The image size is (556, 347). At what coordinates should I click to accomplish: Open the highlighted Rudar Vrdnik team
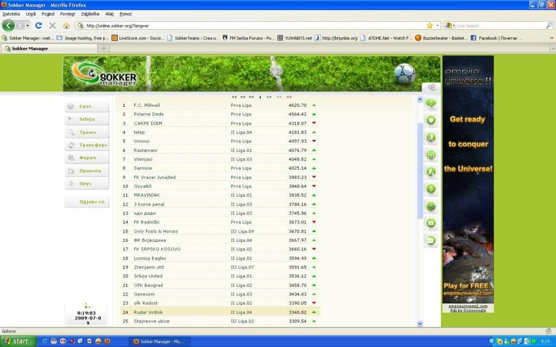[148, 312]
